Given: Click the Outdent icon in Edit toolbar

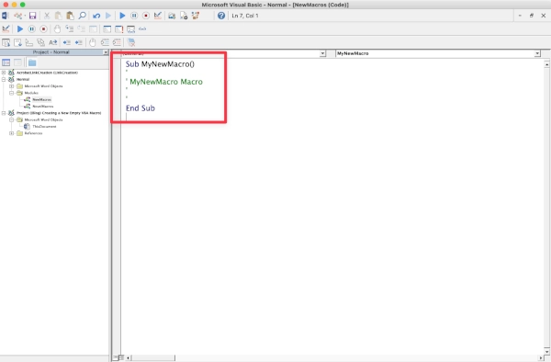Looking at the screenshot, I should (79, 43).
